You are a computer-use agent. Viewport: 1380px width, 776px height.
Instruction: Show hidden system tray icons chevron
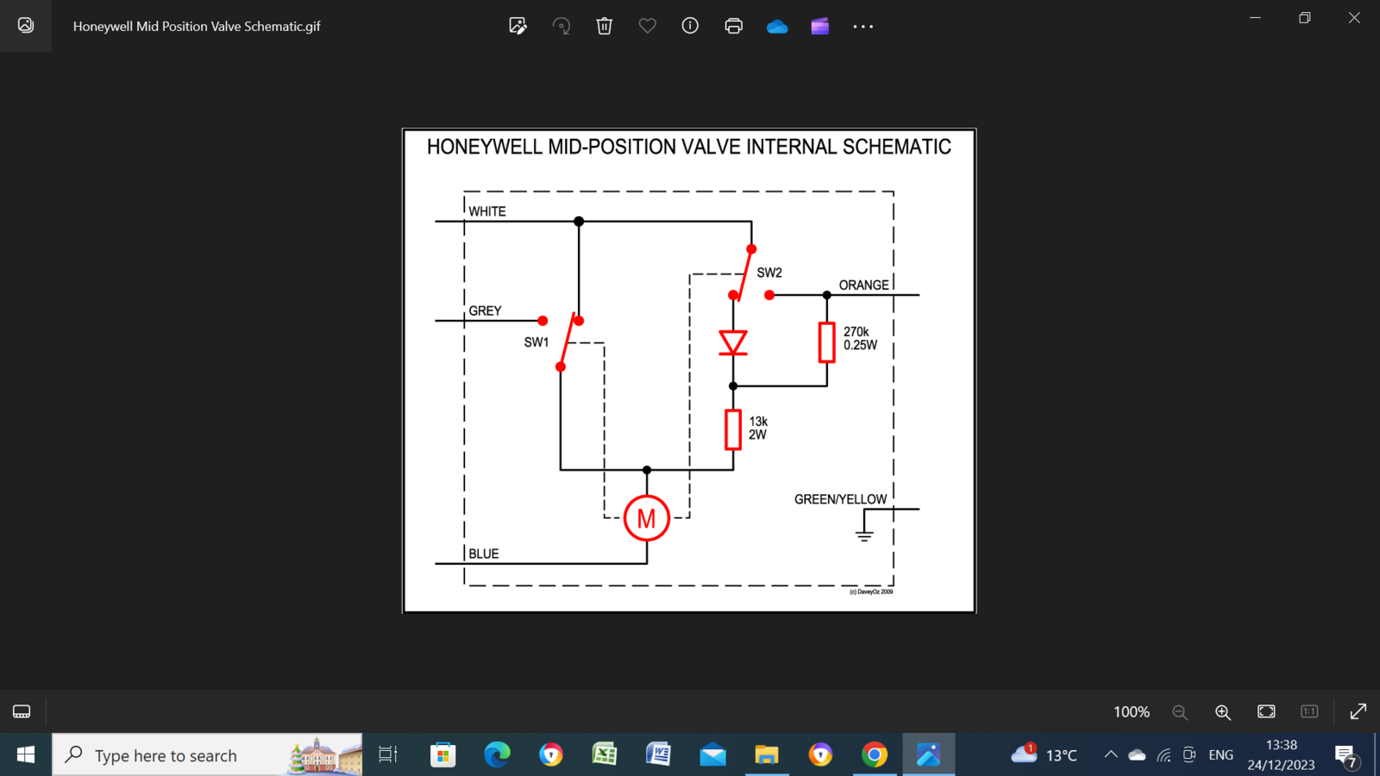pos(1111,755)
